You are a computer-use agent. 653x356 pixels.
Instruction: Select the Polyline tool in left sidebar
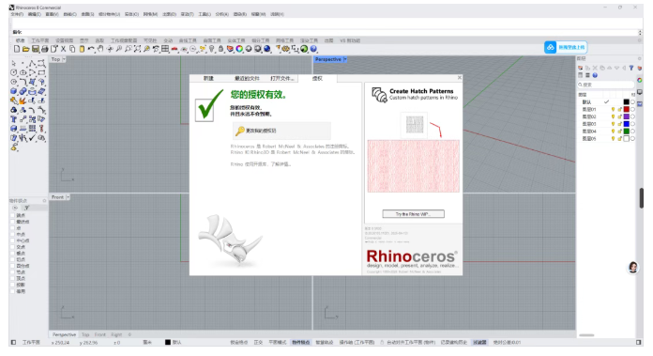click(x=32, y=64)
